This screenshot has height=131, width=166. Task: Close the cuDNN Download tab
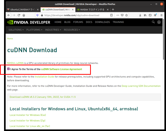coord(73,10)
